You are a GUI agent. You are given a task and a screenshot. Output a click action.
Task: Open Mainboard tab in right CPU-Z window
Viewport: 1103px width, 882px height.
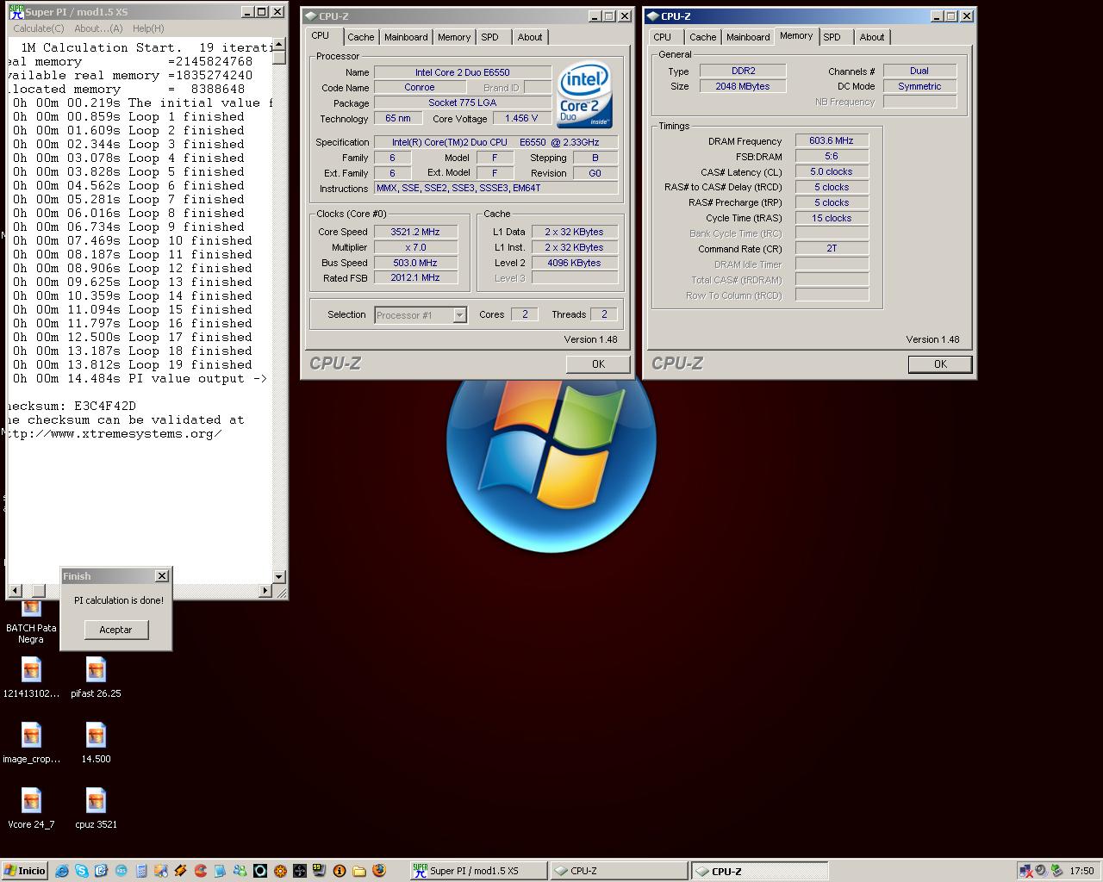coord(748,37)
